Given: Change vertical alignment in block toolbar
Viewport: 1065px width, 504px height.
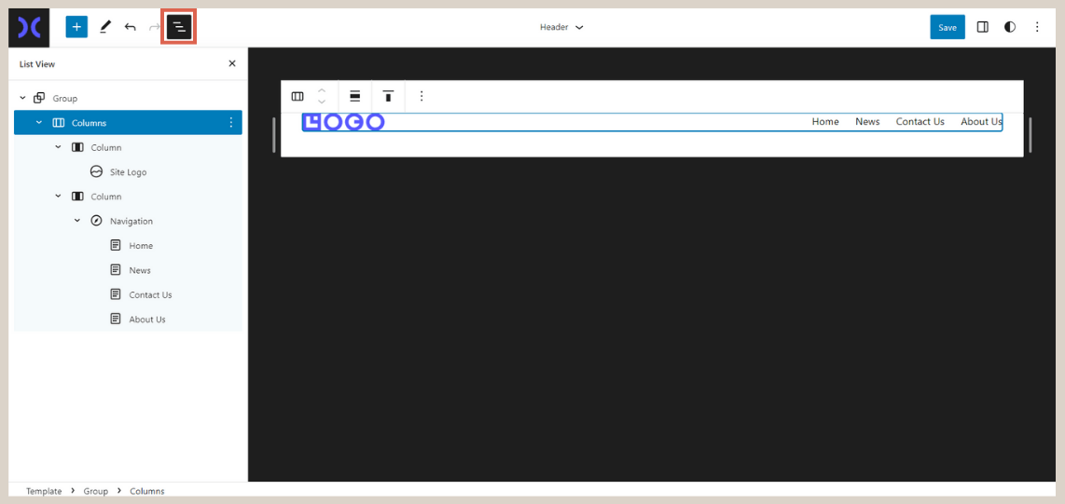Looking at the screenshot, I should (388, 96).
